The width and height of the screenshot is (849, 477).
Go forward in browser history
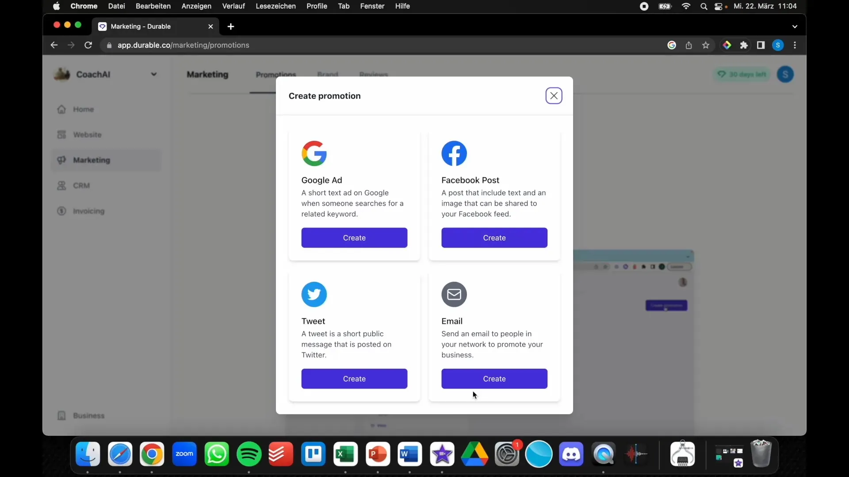click(71, 45)
